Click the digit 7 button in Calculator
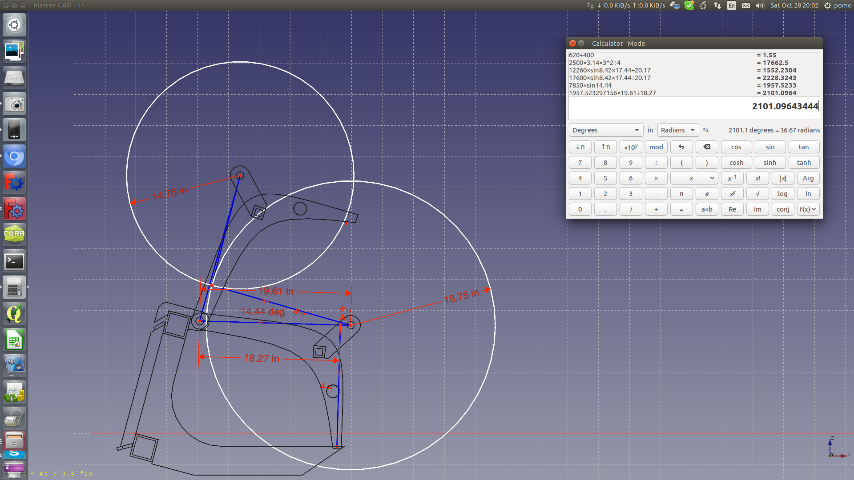 pyautogui.click(x=580, y=163)
